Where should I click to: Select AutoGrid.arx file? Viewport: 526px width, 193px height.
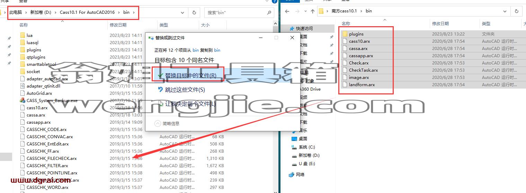[x=39, y=93]
